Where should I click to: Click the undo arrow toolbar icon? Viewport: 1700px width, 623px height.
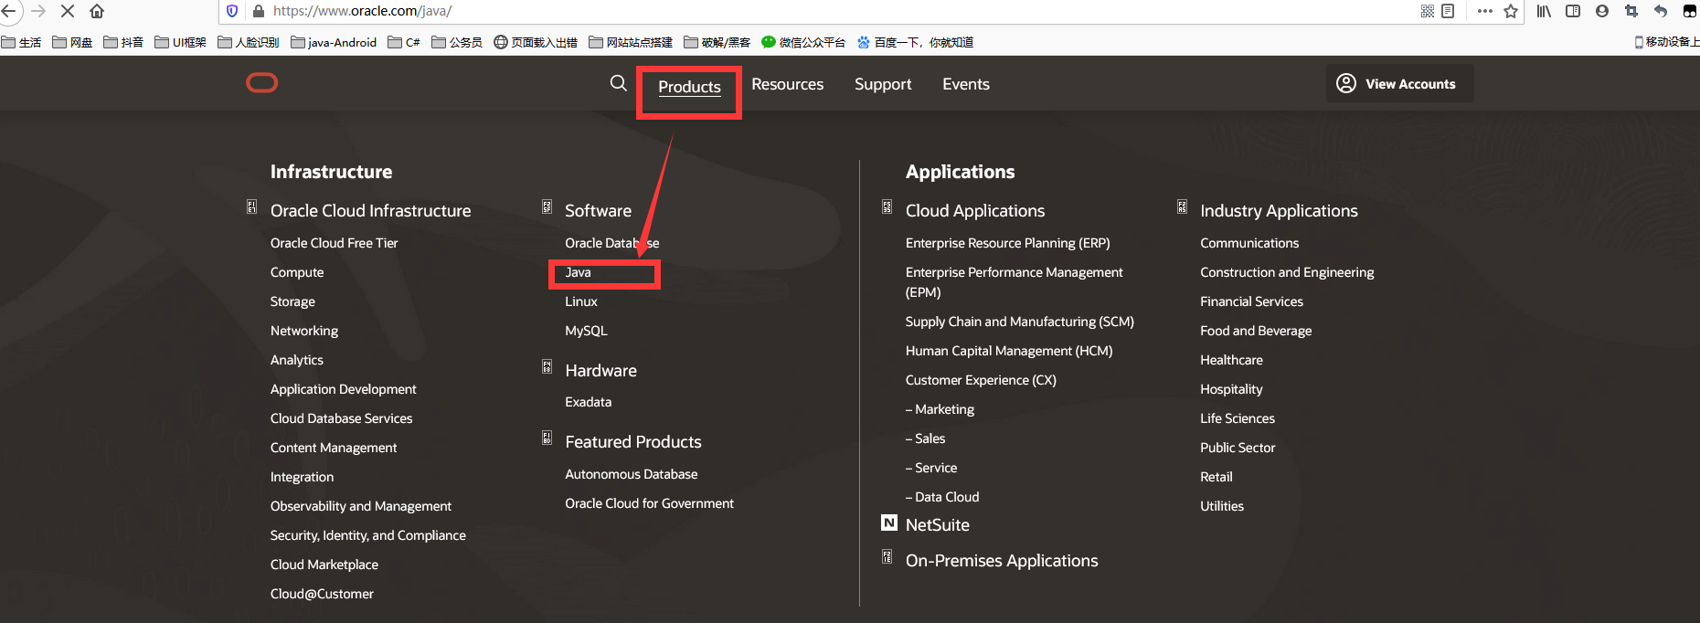1661,11
